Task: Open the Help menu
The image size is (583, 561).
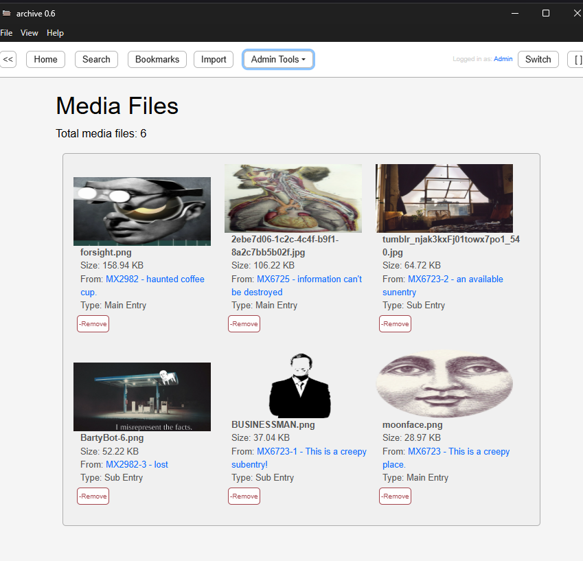Action: (x=55, y=32)
